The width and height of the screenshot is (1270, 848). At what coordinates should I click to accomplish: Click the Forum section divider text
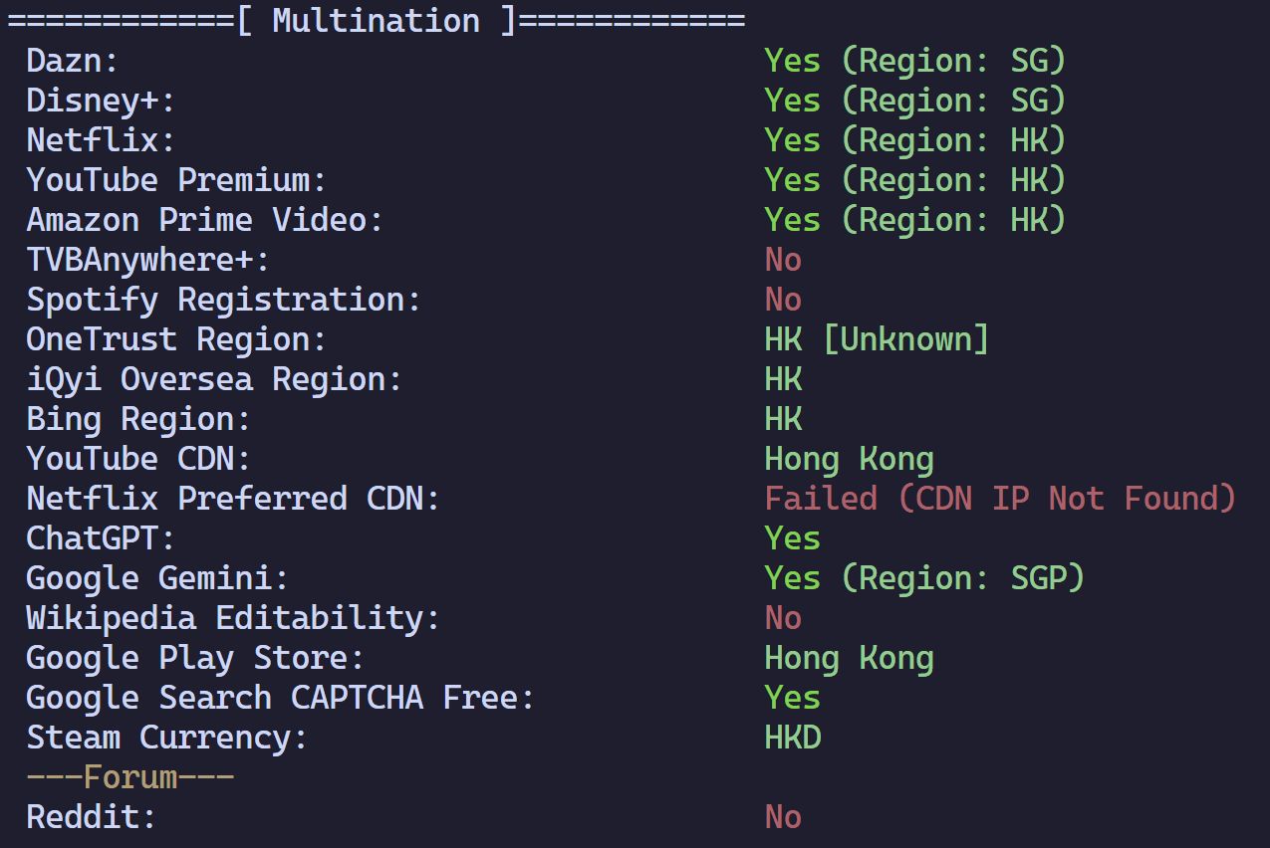tap(129, 777)
